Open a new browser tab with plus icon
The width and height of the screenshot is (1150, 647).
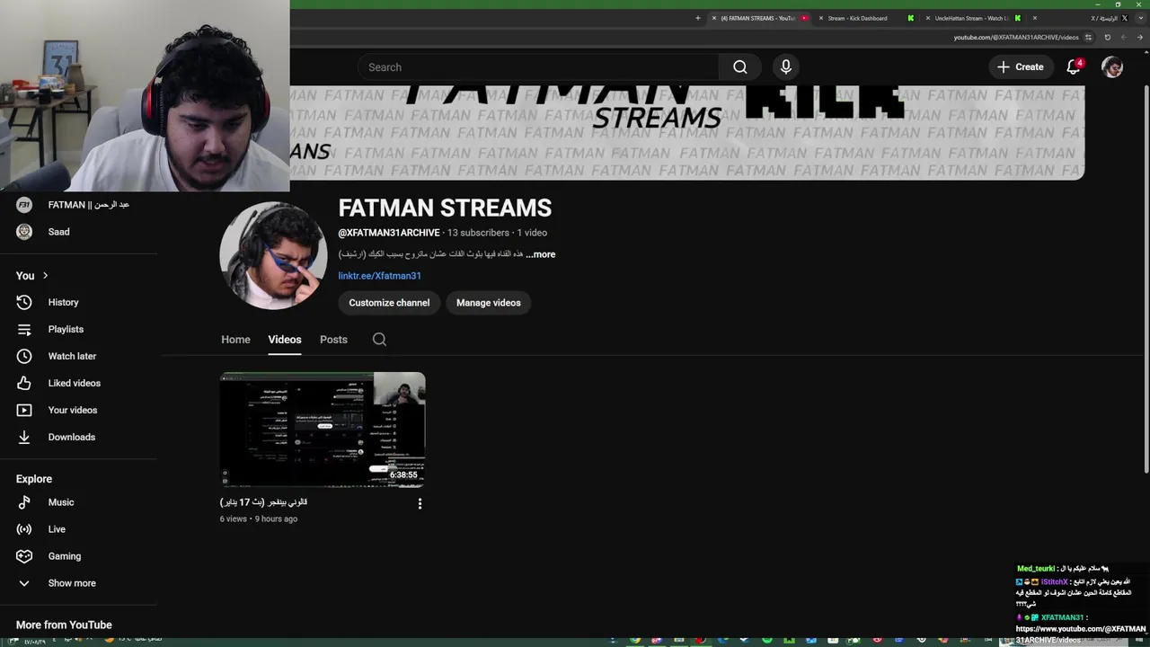point(697,18)
